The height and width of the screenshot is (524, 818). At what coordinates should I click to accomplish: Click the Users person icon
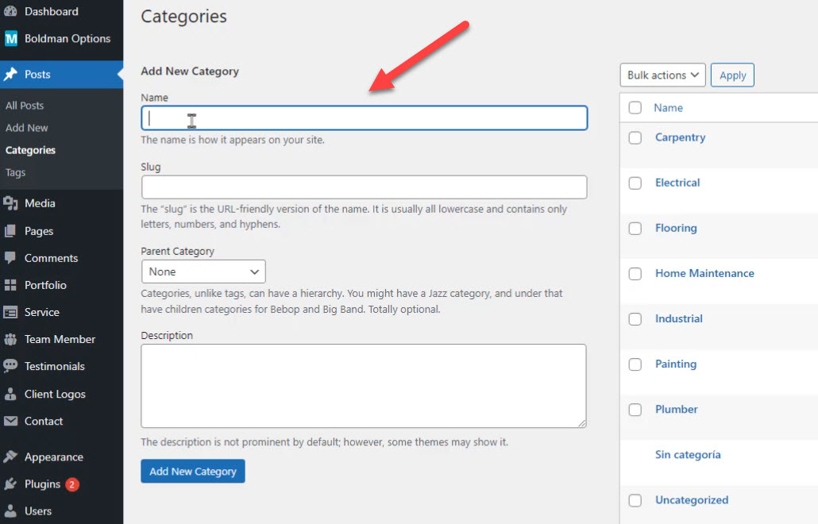tap(10, 511)
